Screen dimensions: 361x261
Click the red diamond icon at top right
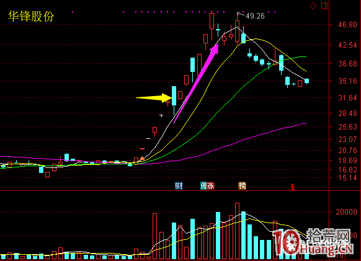[x=313, y=6]
